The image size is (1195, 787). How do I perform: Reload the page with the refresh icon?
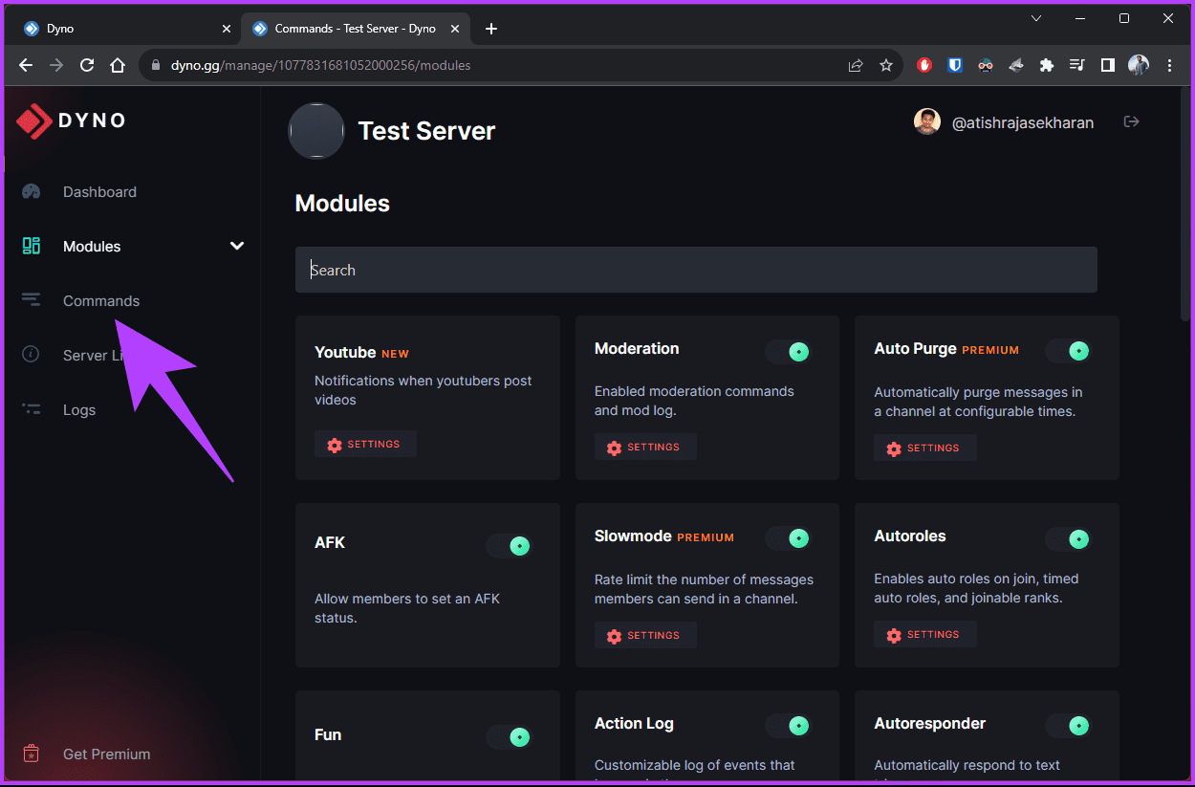coord(87,65)
